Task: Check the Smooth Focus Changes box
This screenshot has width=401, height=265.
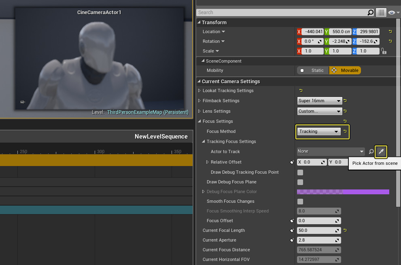Action: coord(300,202)
